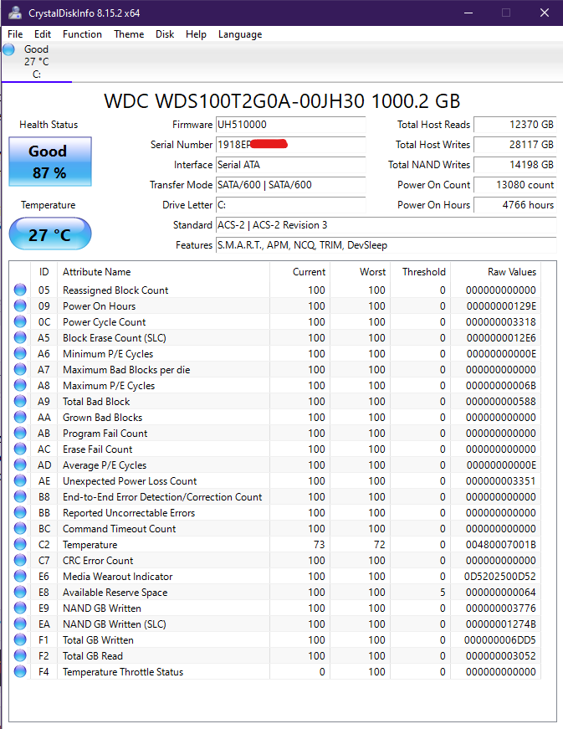Open the Language menu
The height and width of the screenshot is (729, 563).
tap(240, 34)
